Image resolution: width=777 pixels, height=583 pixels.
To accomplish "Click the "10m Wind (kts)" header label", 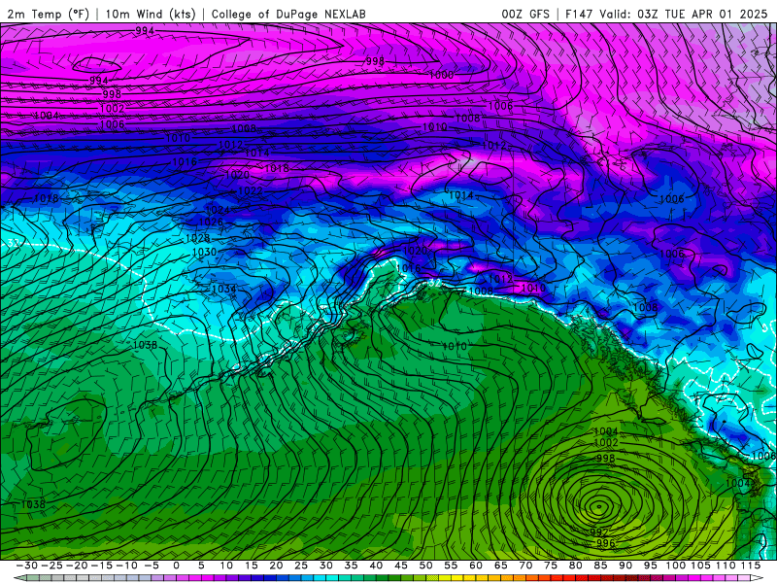I will coord(151,14).
